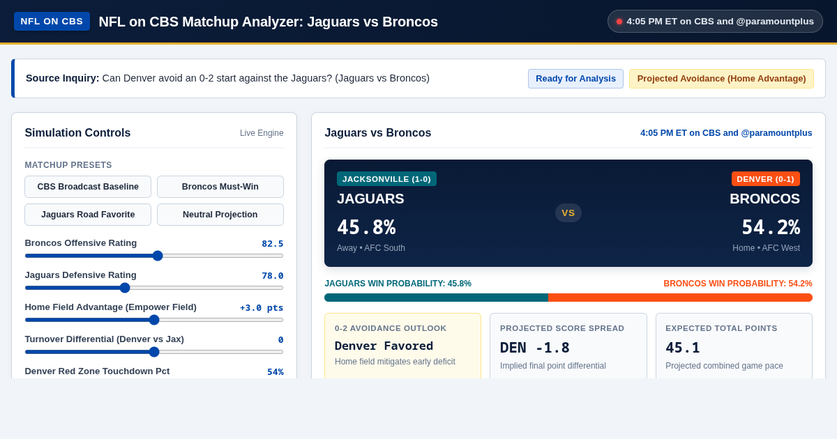Click the JACKSONVILLE (1-0) team tag
This screenshot has height=439, width=837.
(x=386, y=179)
